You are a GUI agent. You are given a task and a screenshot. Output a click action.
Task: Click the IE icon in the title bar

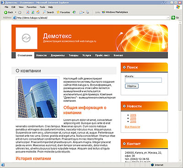[3, 2]
